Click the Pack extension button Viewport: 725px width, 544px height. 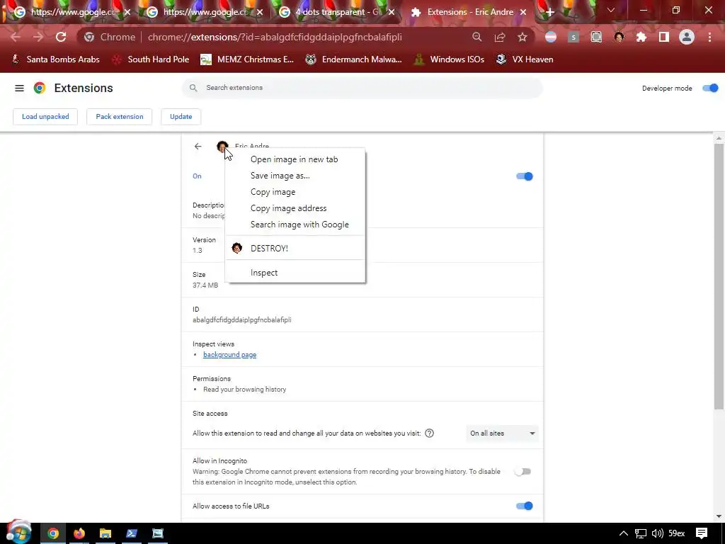pos(119,117)
